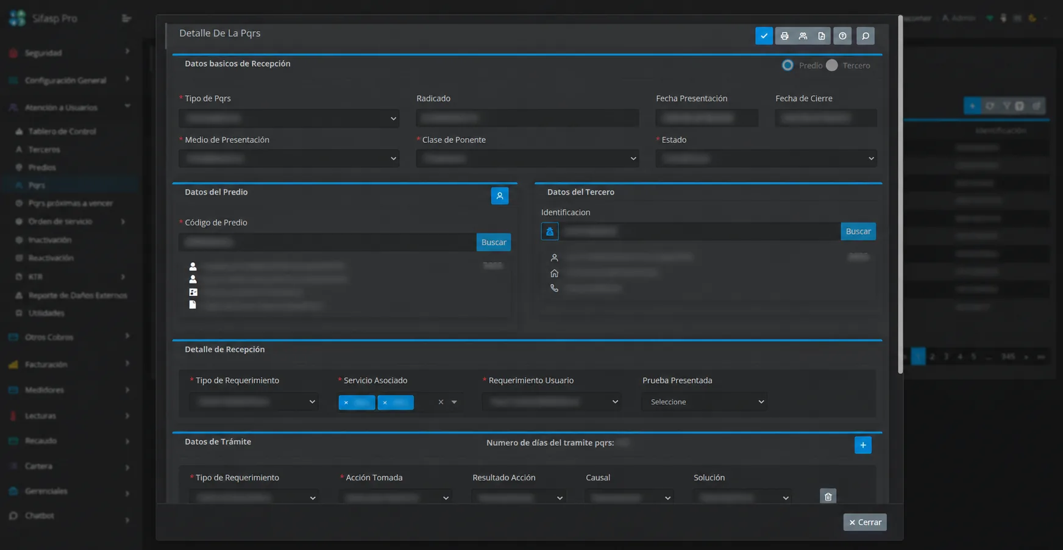Add a new Datos de Trámite row
The height and width of the screenshot is (550, 1063).
click(863, 445)
